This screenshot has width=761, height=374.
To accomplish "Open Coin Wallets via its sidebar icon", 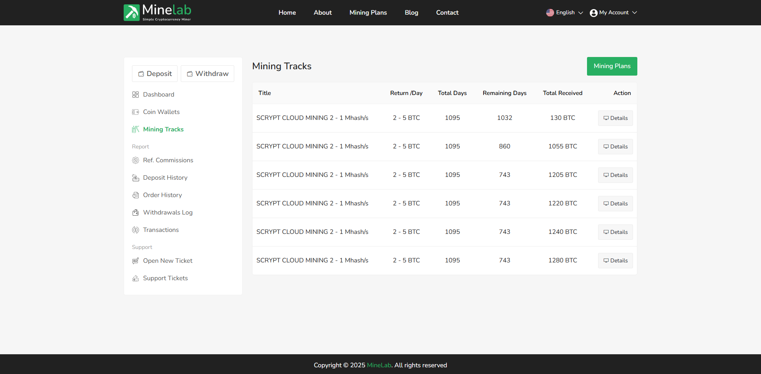I will (x=136, y=112).
